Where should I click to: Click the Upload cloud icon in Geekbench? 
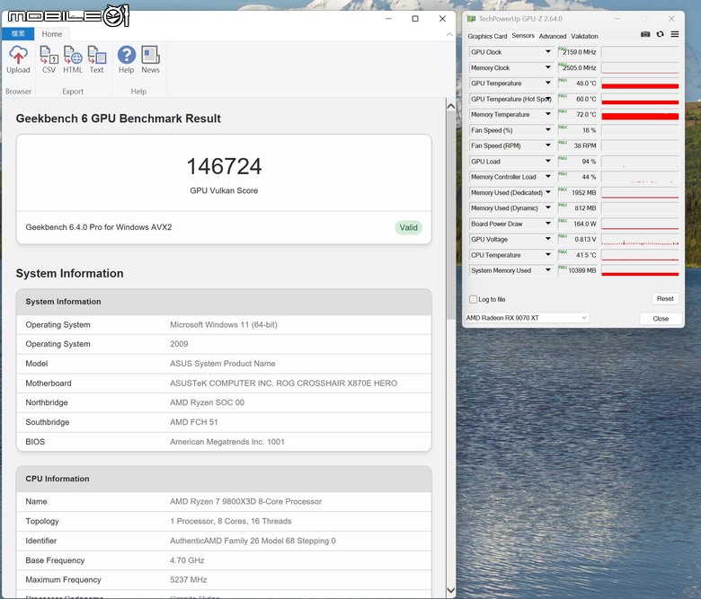coord(18,55)
